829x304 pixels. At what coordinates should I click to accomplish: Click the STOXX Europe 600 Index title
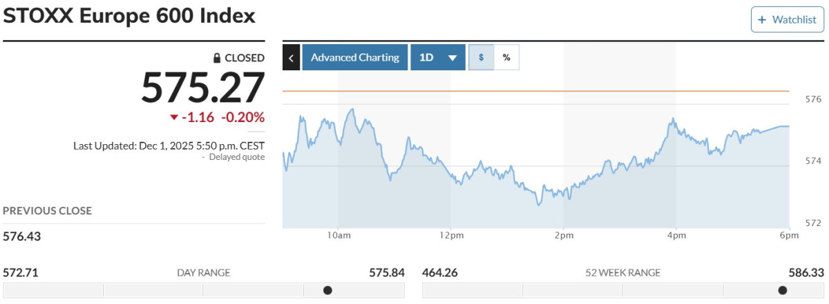pyautogui.click(x=129, y=16)
